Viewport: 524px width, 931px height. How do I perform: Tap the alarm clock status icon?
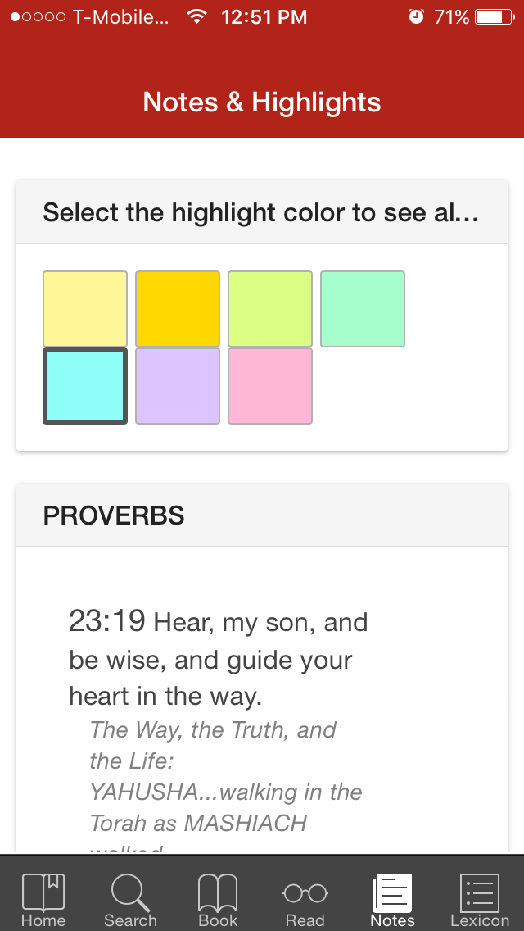tap(417, 16)
